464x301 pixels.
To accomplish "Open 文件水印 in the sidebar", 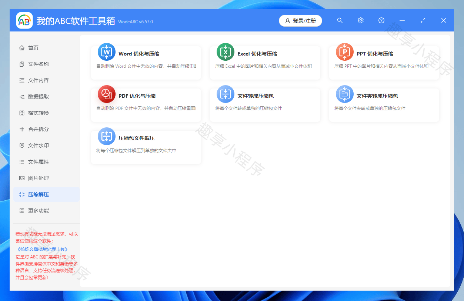I will pos(46,146).
